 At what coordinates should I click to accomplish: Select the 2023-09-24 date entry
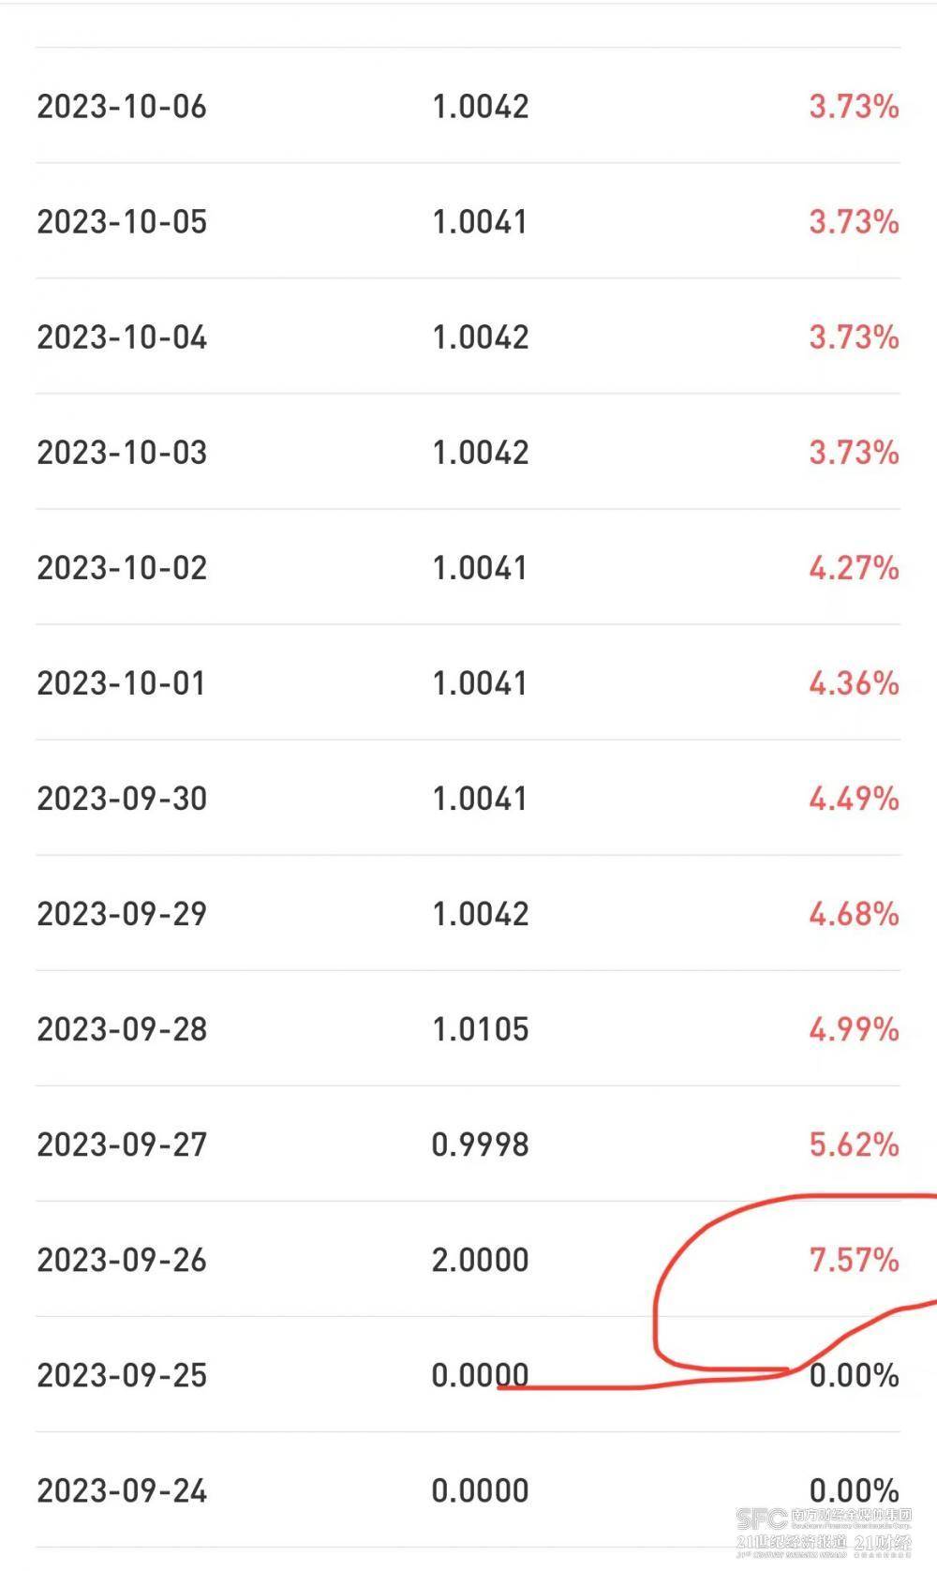click(122, 1490)
